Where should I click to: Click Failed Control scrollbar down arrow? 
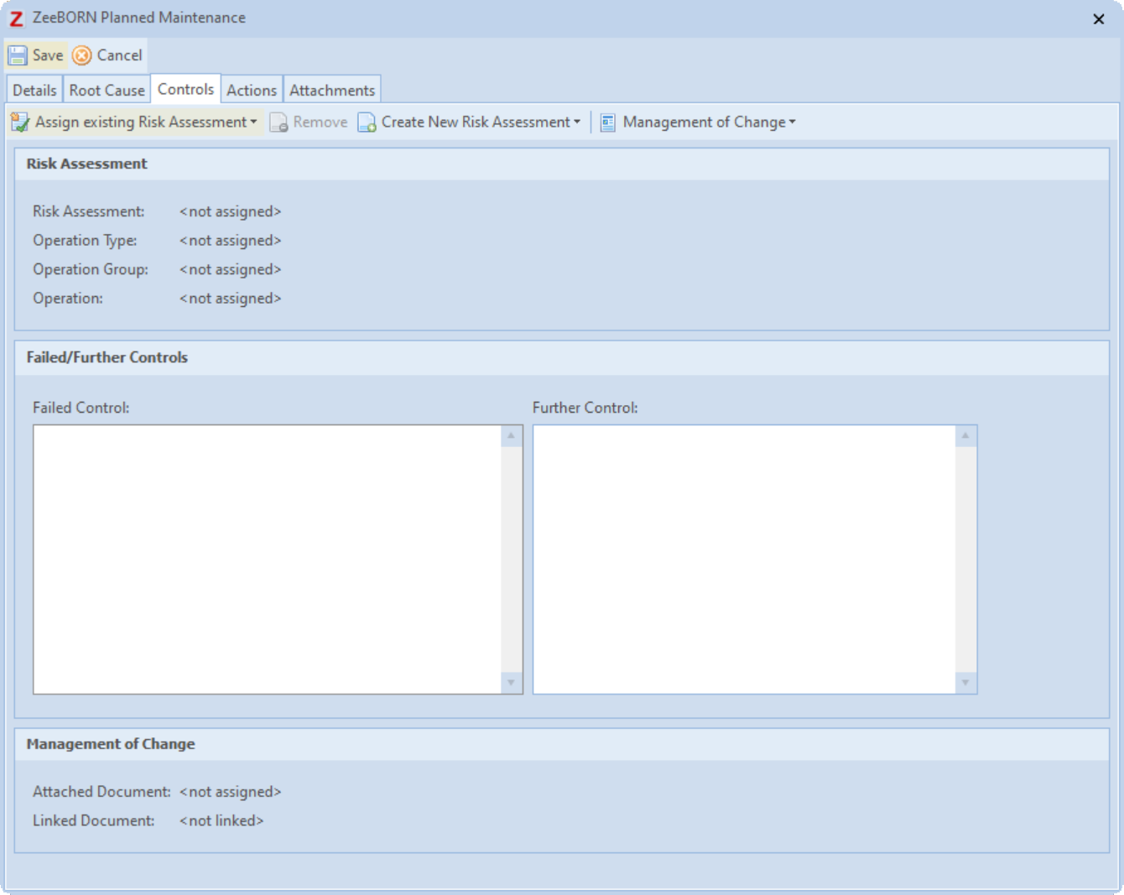pos(511,683)
